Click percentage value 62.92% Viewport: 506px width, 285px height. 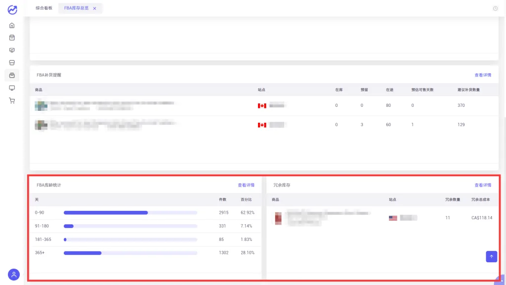tap(248, 213)
